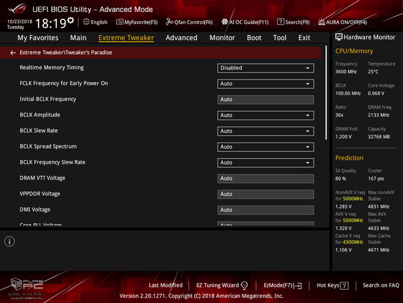Open BCLK Spread Spectrum dropdown
The image size is (403, 303).
265,147
